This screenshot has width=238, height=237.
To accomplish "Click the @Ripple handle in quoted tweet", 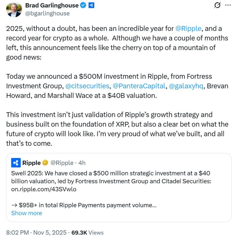I will pos(62,163).
